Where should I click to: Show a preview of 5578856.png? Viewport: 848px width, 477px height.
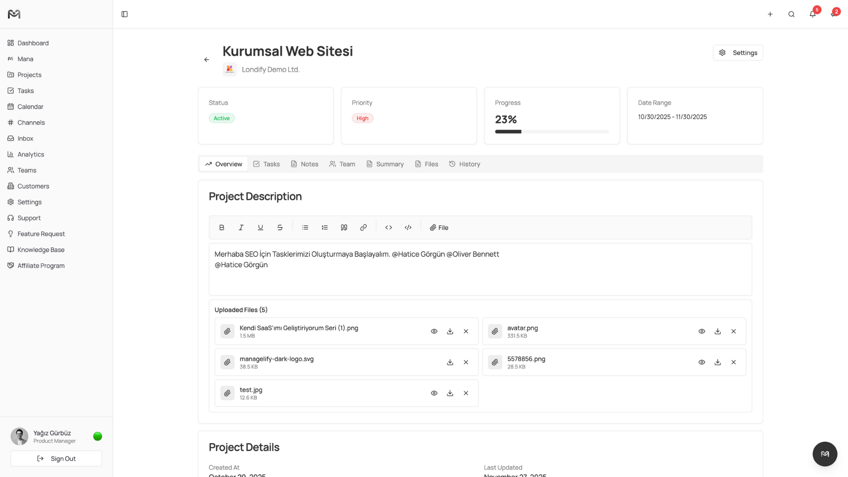click(702, 362)
